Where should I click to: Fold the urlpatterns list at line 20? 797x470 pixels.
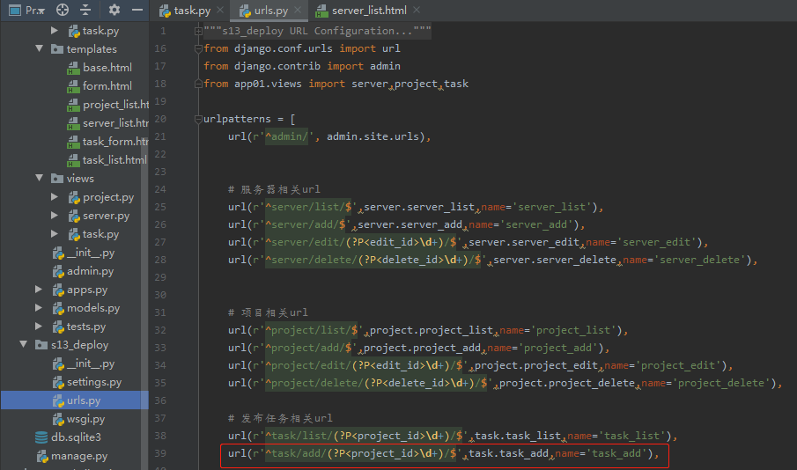click(198, 119)
